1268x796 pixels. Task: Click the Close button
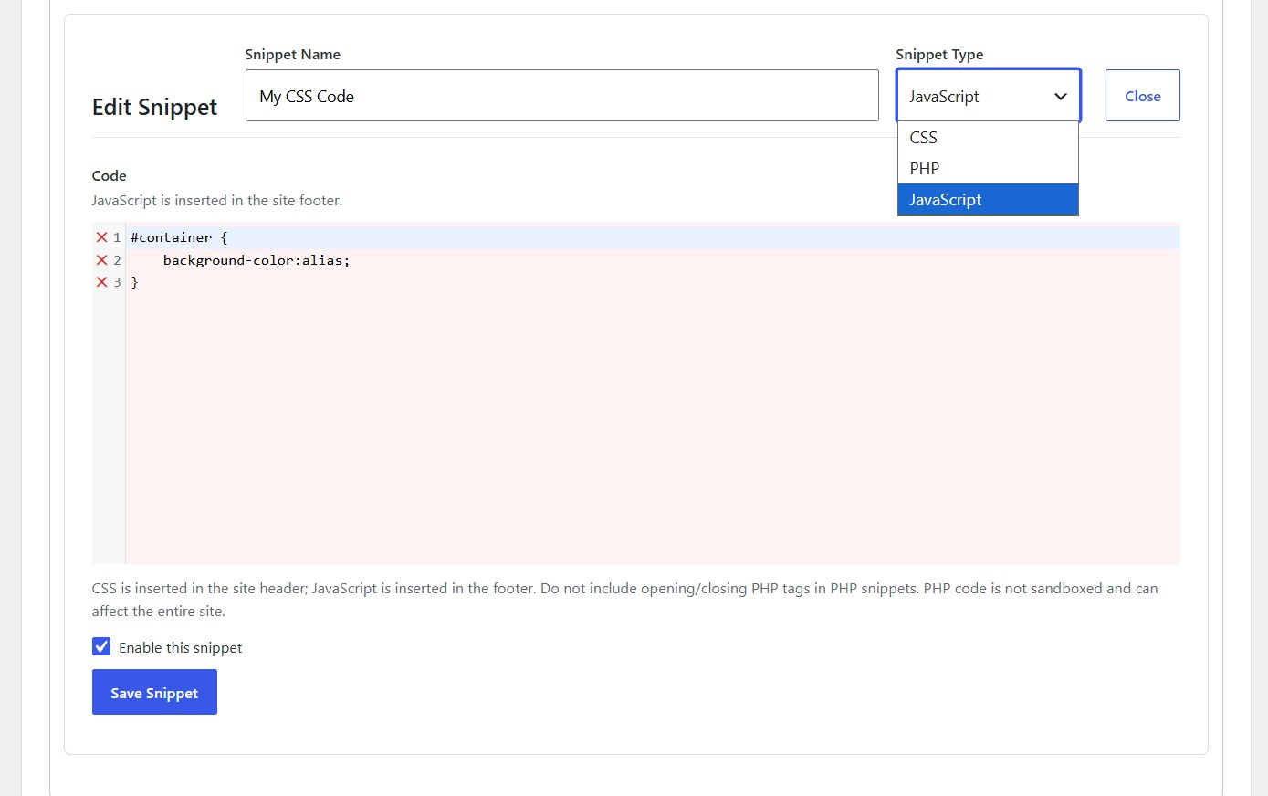point(1142,96)
